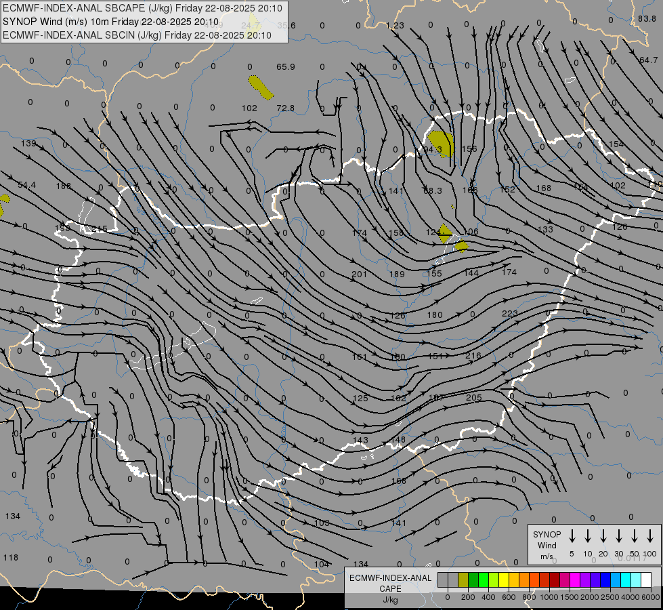Click the 20 m/s wind arrow in legend
This screenshot has height=610, width=663.
pos(603,536)
